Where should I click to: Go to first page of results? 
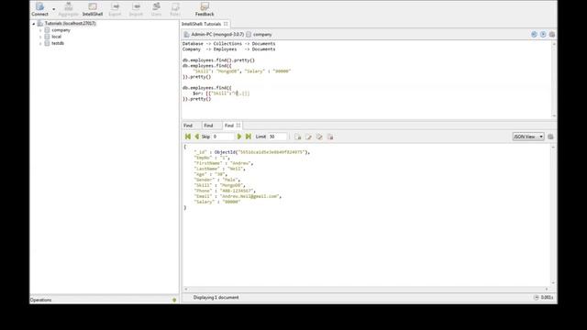(188, 137)
